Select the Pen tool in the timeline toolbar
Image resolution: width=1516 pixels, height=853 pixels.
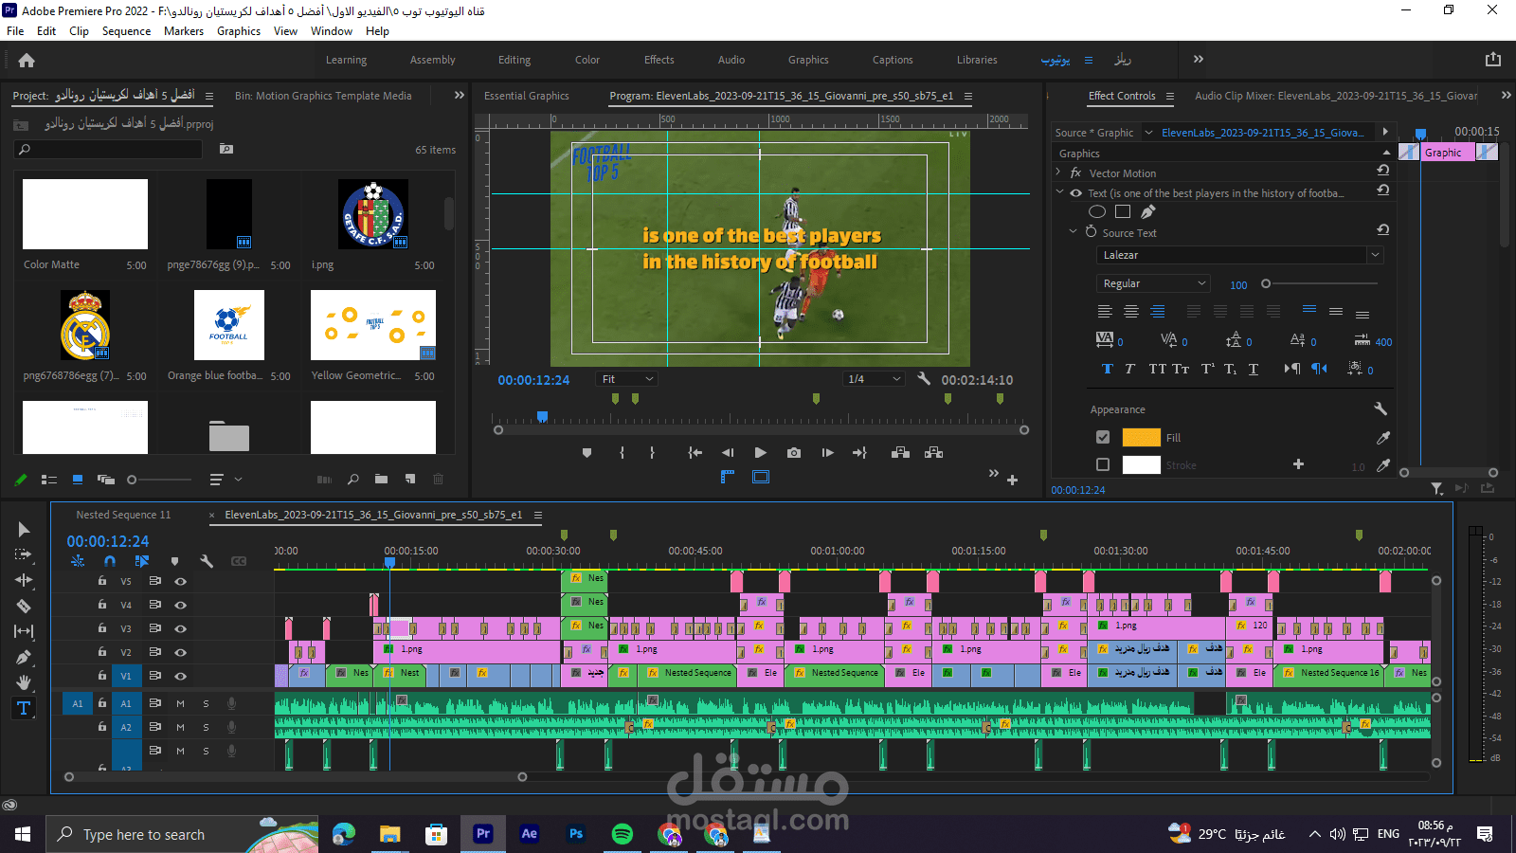click(24, 657)
